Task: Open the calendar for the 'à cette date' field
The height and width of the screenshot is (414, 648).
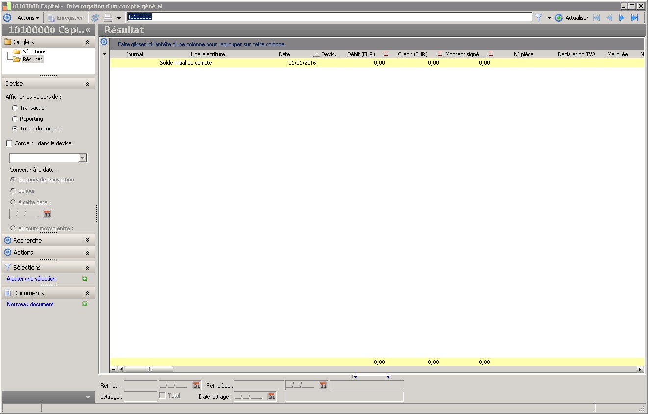Action: click(x=47, y=214)
